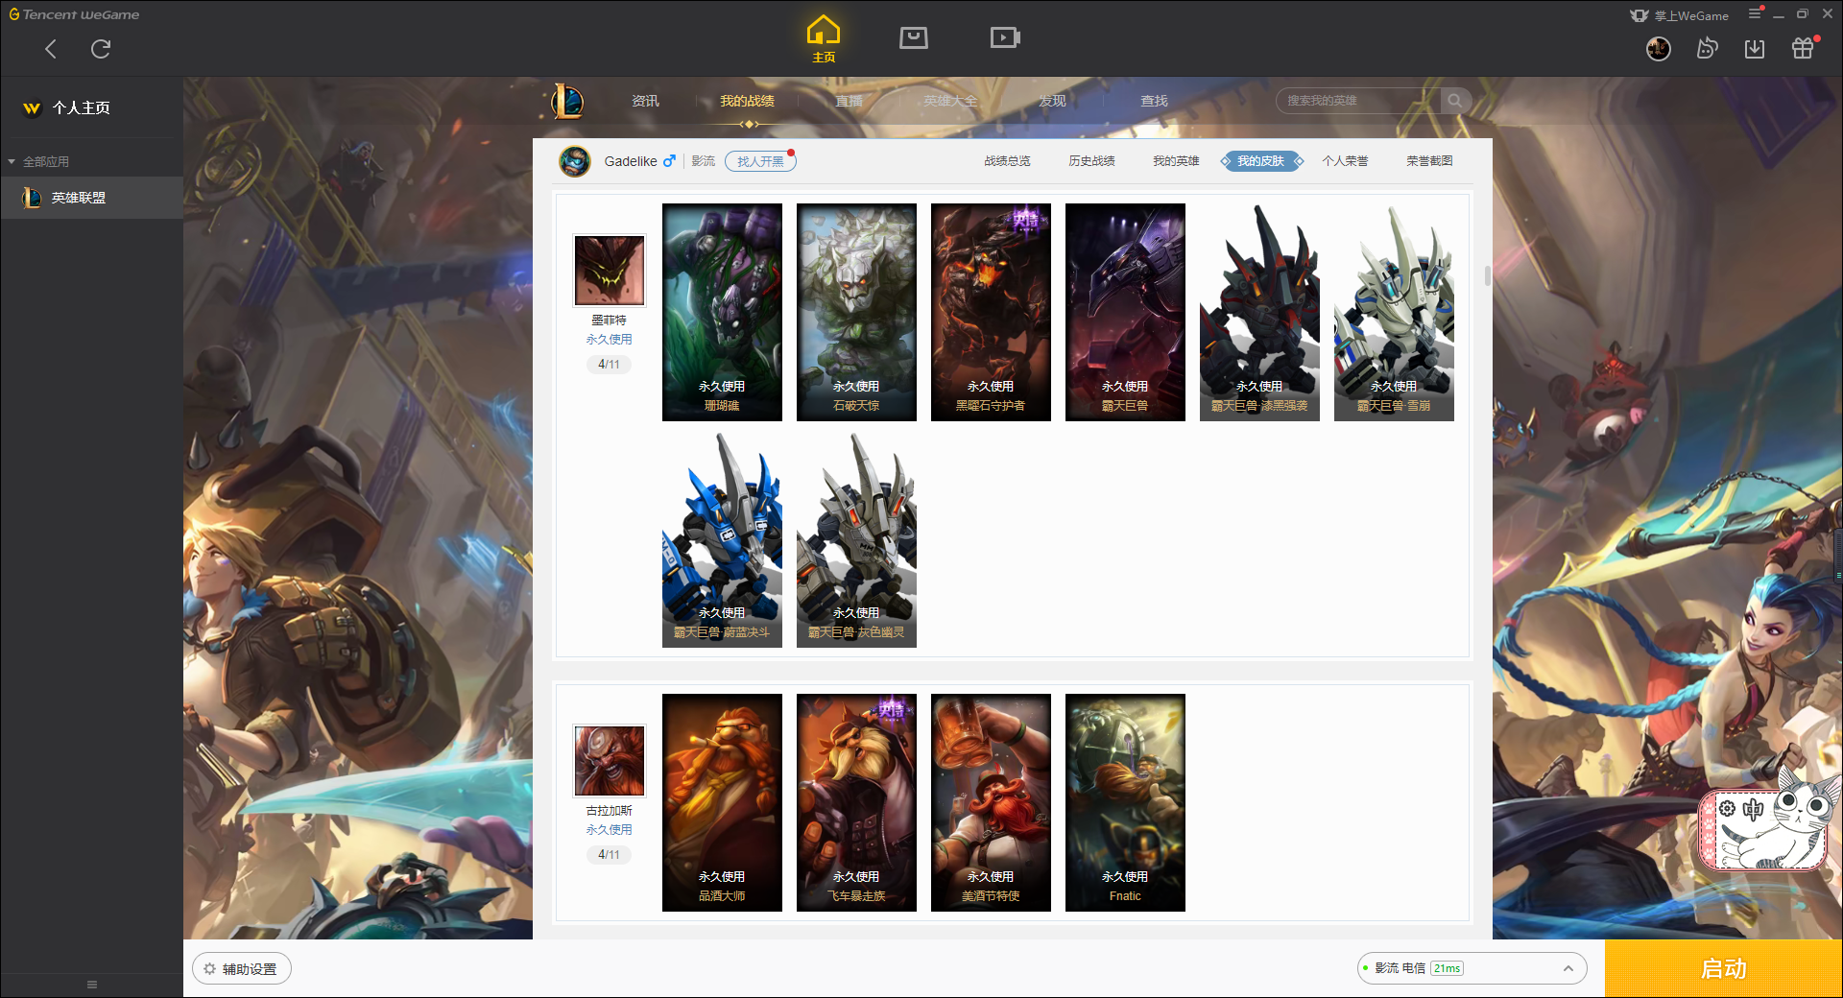Open the 霸天巨兽 灰色幽灵 skin card
The width and height of the screenshot is (1843, 998).
pos(856,539)
